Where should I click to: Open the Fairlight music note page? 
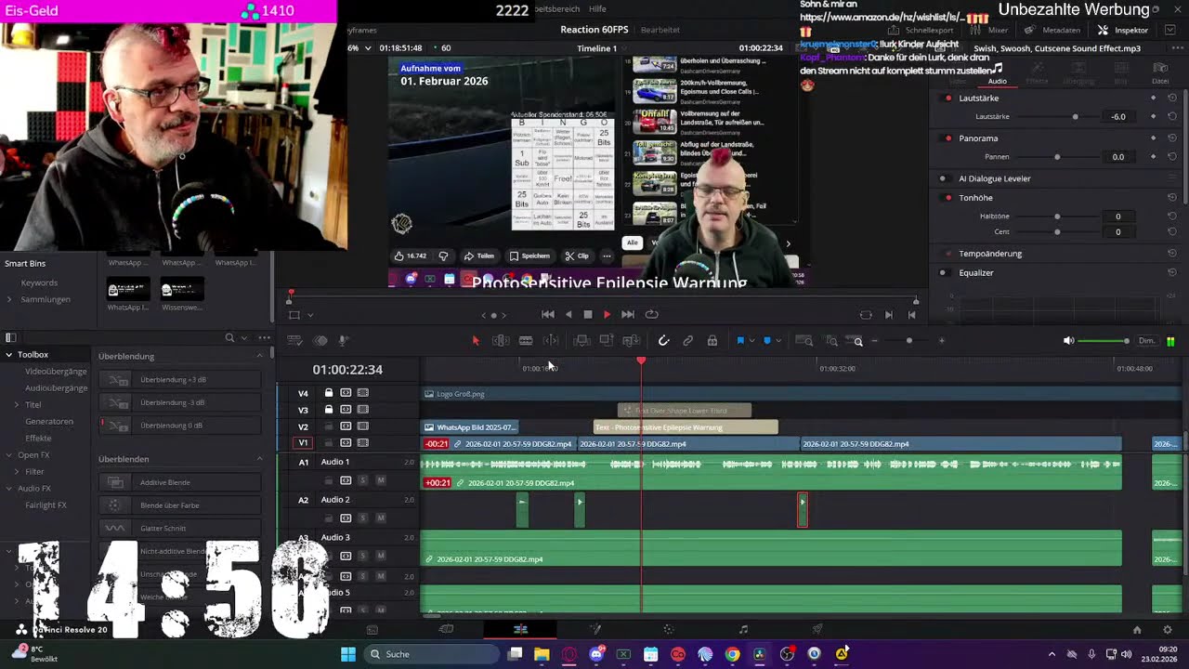[x=743, y=629]
